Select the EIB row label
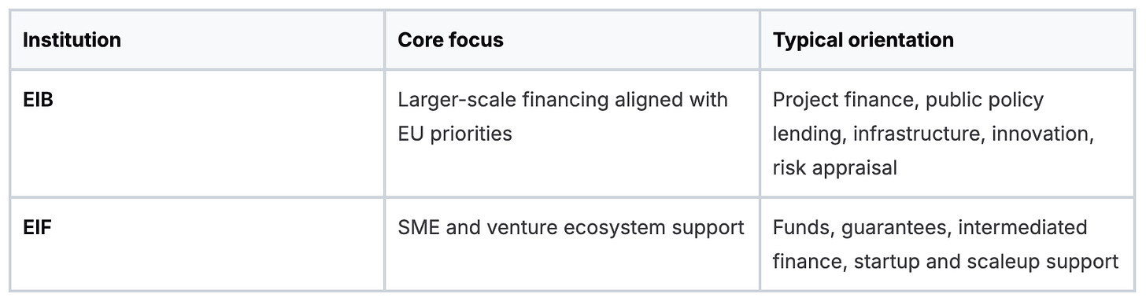 pyautogui.click(x=38, y=101)
